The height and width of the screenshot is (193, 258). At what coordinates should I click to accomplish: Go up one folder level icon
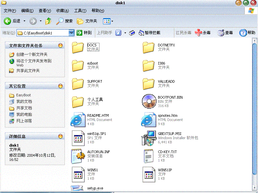[x=48, y=21]
